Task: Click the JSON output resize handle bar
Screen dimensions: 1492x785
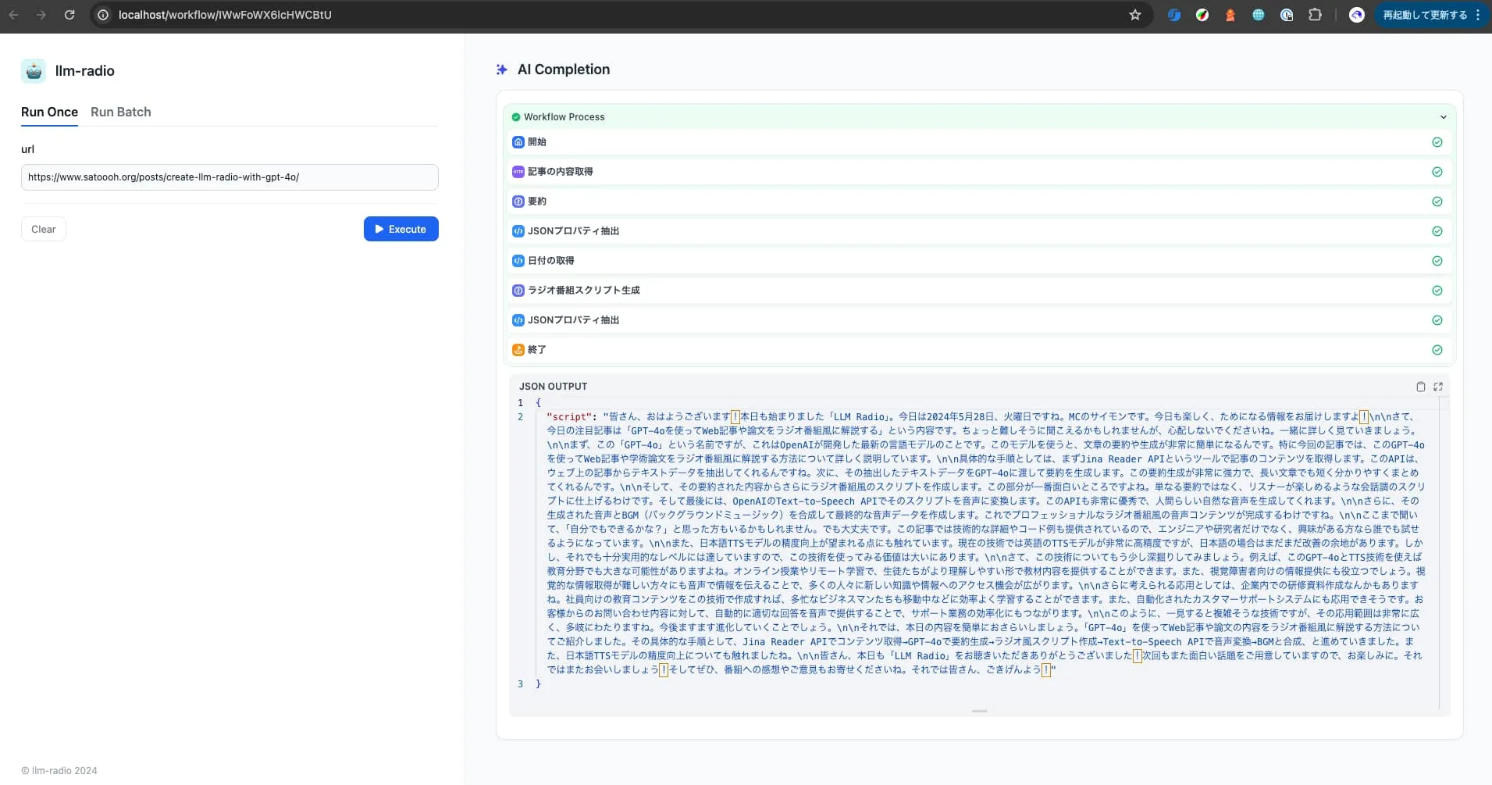Action: (x=979, y=711)
